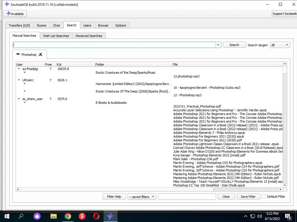Select 'Photoshop Sucks.mp3' by Apoptygma Berzerk
The width and height of the screenshot is (297, 222).
(207, 88)
